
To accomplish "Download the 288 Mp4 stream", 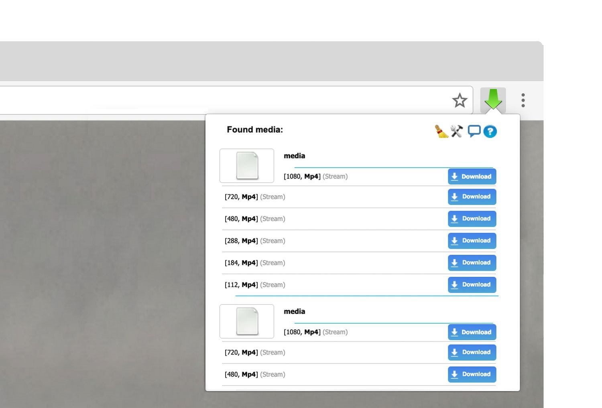I will pos(472,241).
